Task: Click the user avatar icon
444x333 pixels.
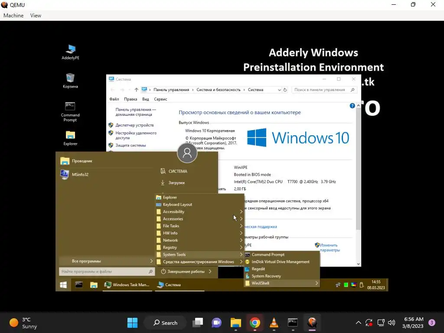Action: pyautogui.click(x=187, y=153)
